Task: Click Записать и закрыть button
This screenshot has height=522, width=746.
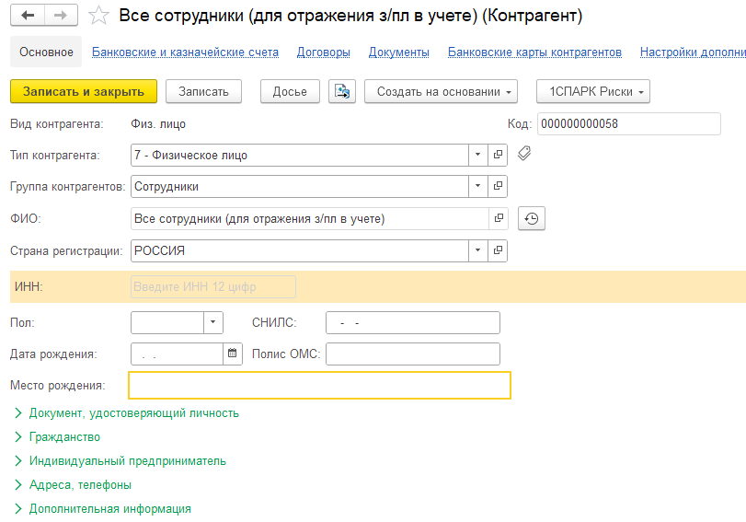Action: [84, 91]
